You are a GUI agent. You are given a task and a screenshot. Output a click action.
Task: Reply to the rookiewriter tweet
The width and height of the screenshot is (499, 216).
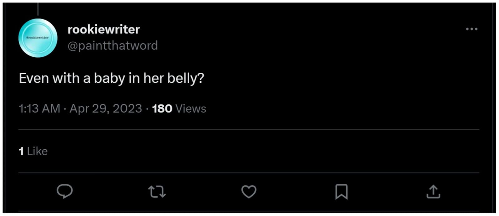65,191
